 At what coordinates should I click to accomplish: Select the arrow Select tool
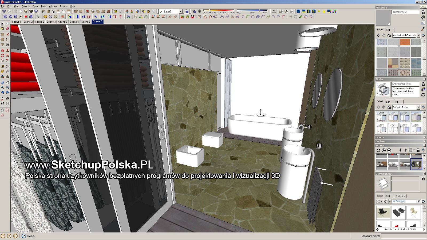(x=2, y=24)
